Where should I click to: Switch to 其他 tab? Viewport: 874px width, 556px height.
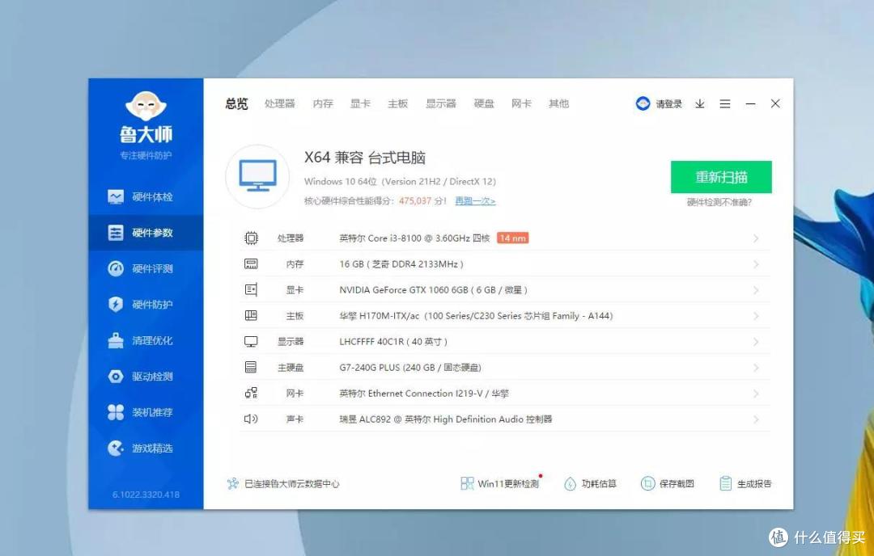(x=558, y=103)
